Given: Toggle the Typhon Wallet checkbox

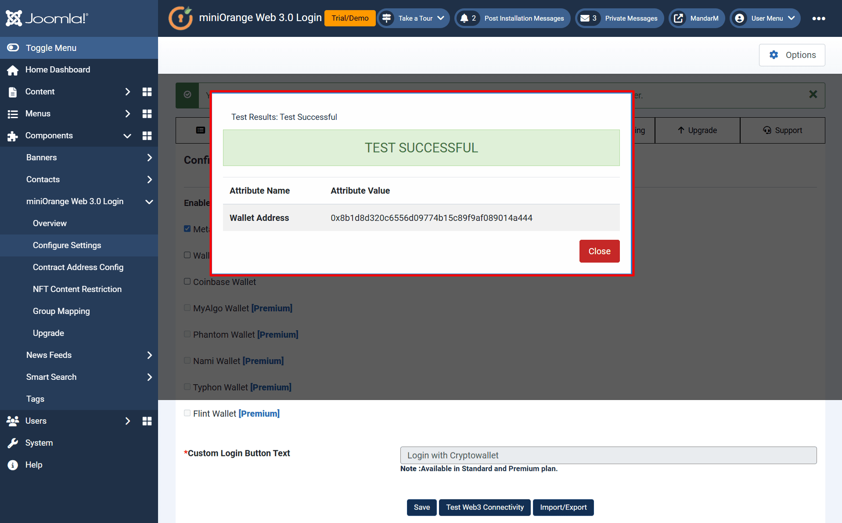Looking at the screenshot, I should coord(187,387).
